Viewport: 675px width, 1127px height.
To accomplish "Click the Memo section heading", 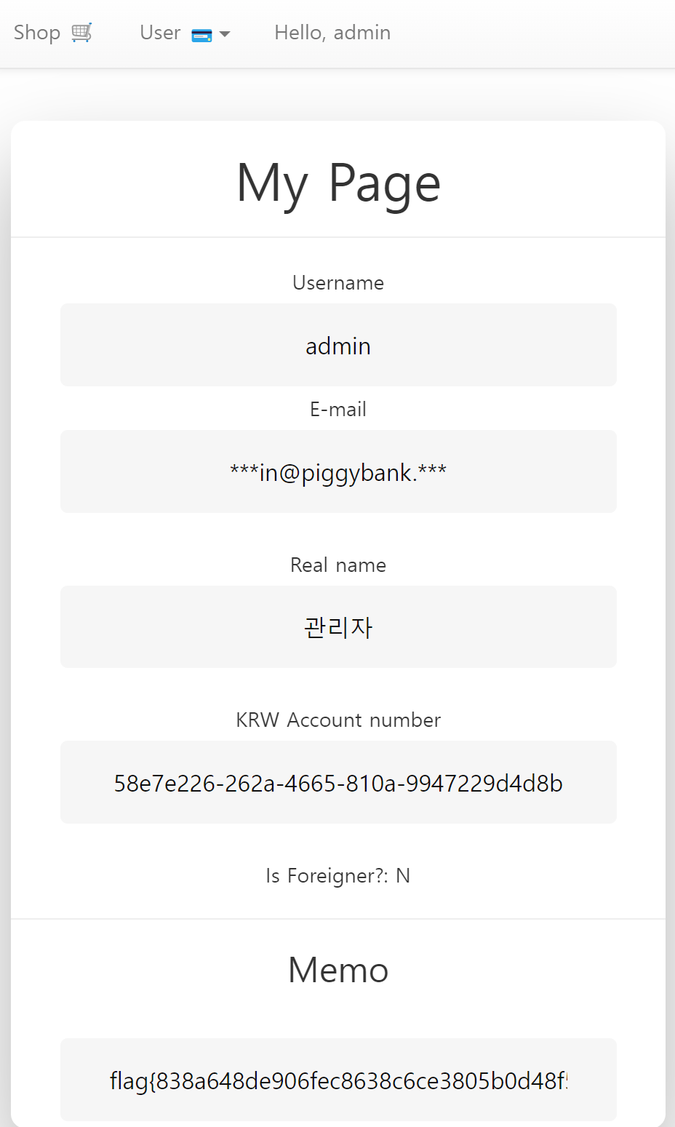I will pos(337,969).
